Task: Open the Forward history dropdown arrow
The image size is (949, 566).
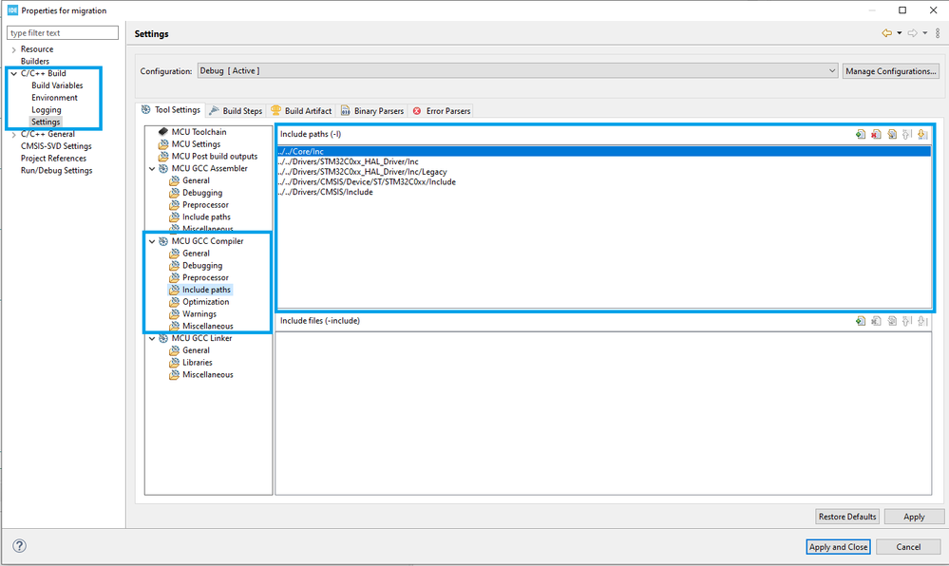Action: 925,33
